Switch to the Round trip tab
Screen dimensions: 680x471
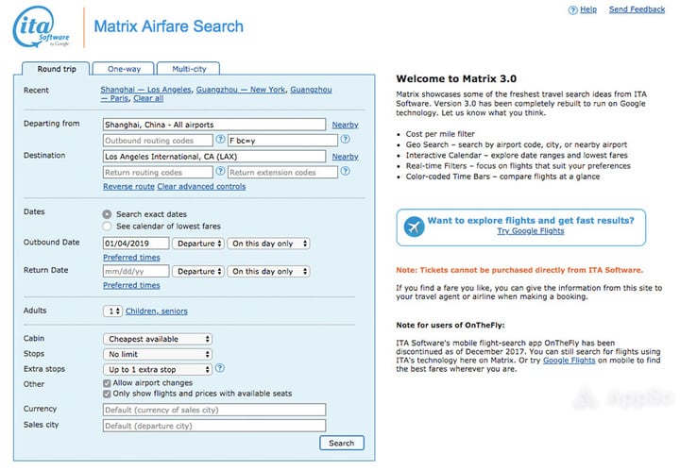(56, 69)
